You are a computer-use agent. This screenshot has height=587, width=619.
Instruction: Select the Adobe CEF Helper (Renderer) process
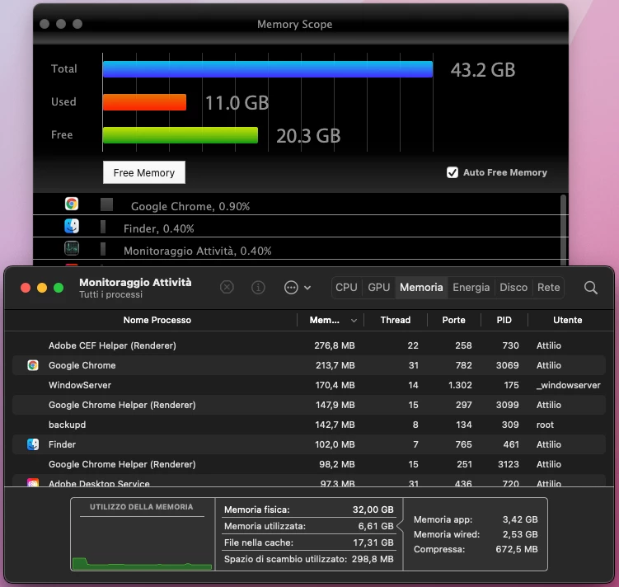click(x=309, y=345)
